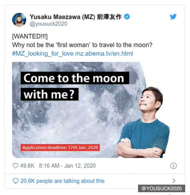This screenshot has width=190, height=195.
Task: Click the man in blue shirt photo
Action: [144, 123]
